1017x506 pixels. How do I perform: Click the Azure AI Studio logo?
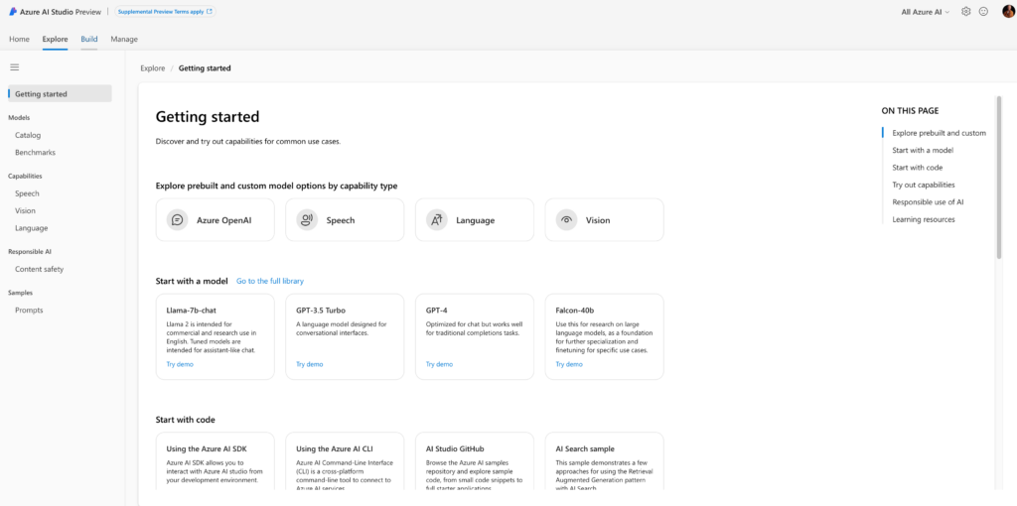point(14,12)
